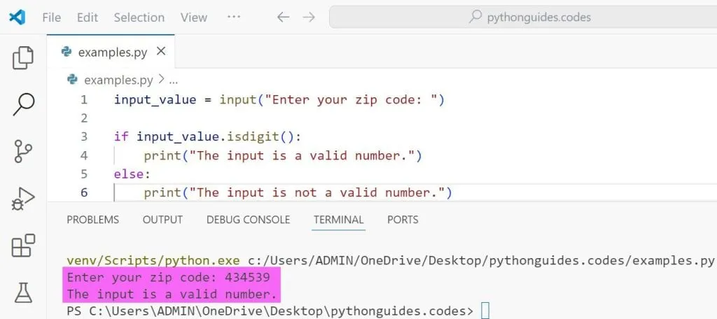This screenshot has height=319, width=717.
Task: Click the VS Code logo icon
Action: [x=18, y=17]
